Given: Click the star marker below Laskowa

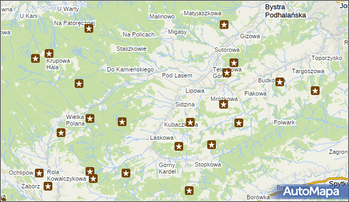Looking at the screenshot, I should [x=179, y=146].
